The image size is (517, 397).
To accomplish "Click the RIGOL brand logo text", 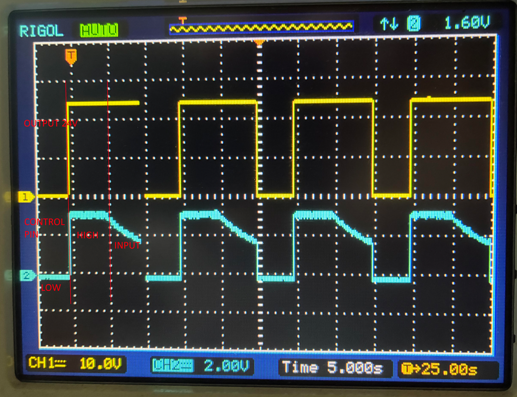I will tap(42, 31).
